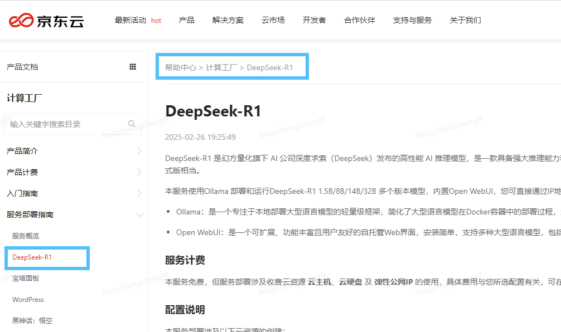
Task: Go to 帮助中心 in breadcrumb
Action: [x=181, y=67]
